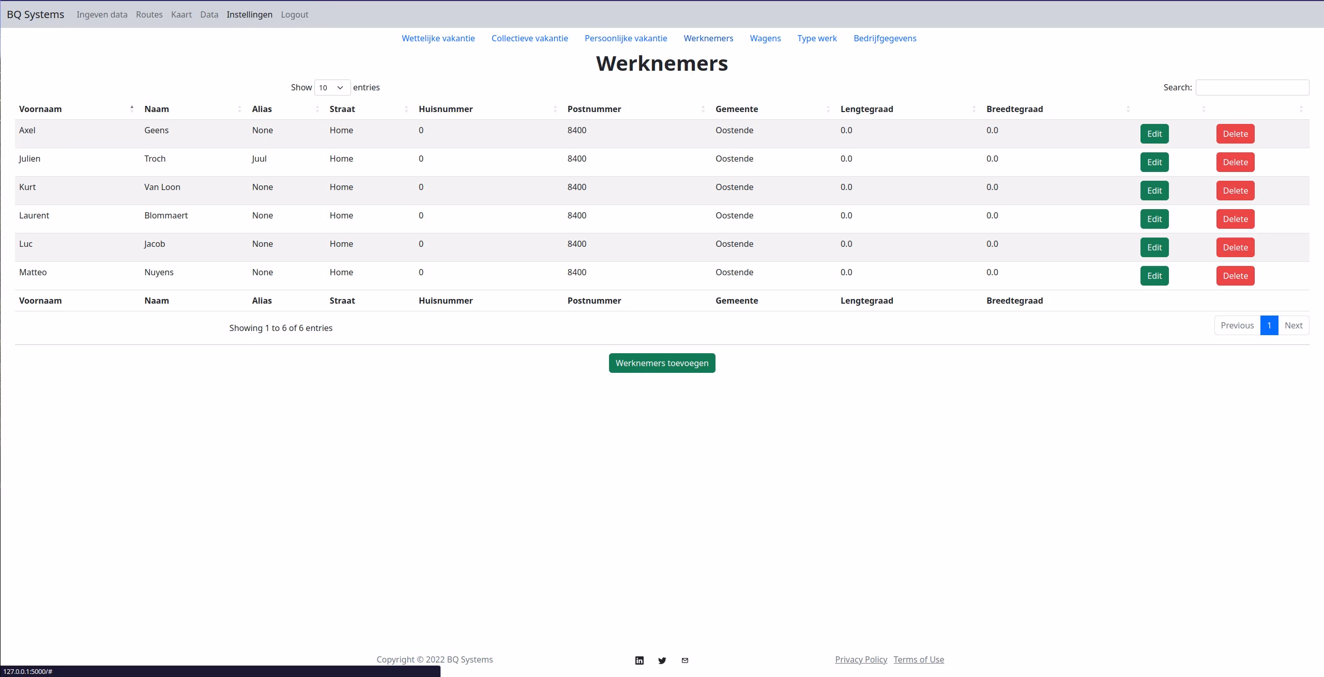Focus the Search input field

(x=1252, y=88)
